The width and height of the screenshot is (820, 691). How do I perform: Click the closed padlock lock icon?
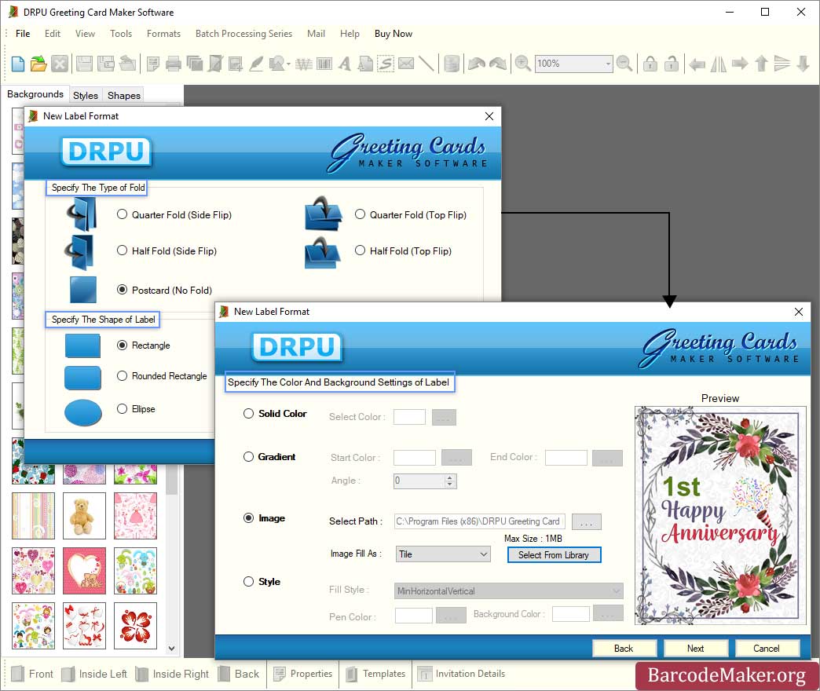click(650, 64)
